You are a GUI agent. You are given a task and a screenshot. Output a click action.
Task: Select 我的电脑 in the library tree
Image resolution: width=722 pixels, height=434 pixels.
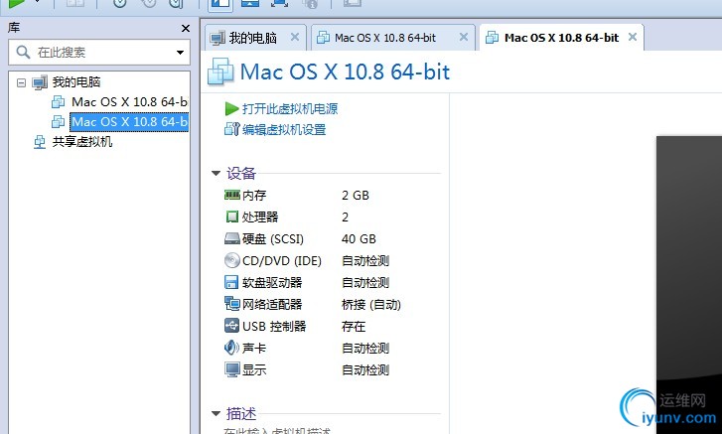76,82
